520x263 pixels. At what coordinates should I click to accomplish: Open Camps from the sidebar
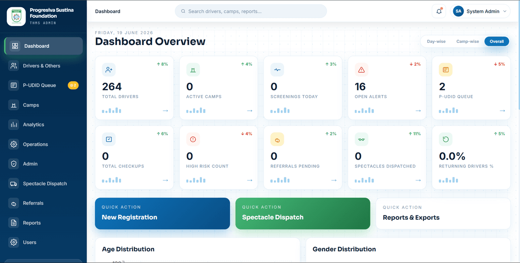pyautogui.click(x=43, y=105)
